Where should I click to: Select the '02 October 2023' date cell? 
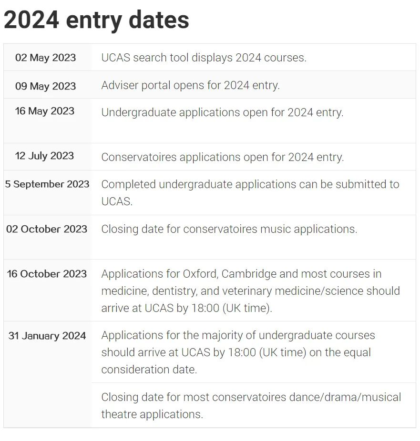point(47,229)
